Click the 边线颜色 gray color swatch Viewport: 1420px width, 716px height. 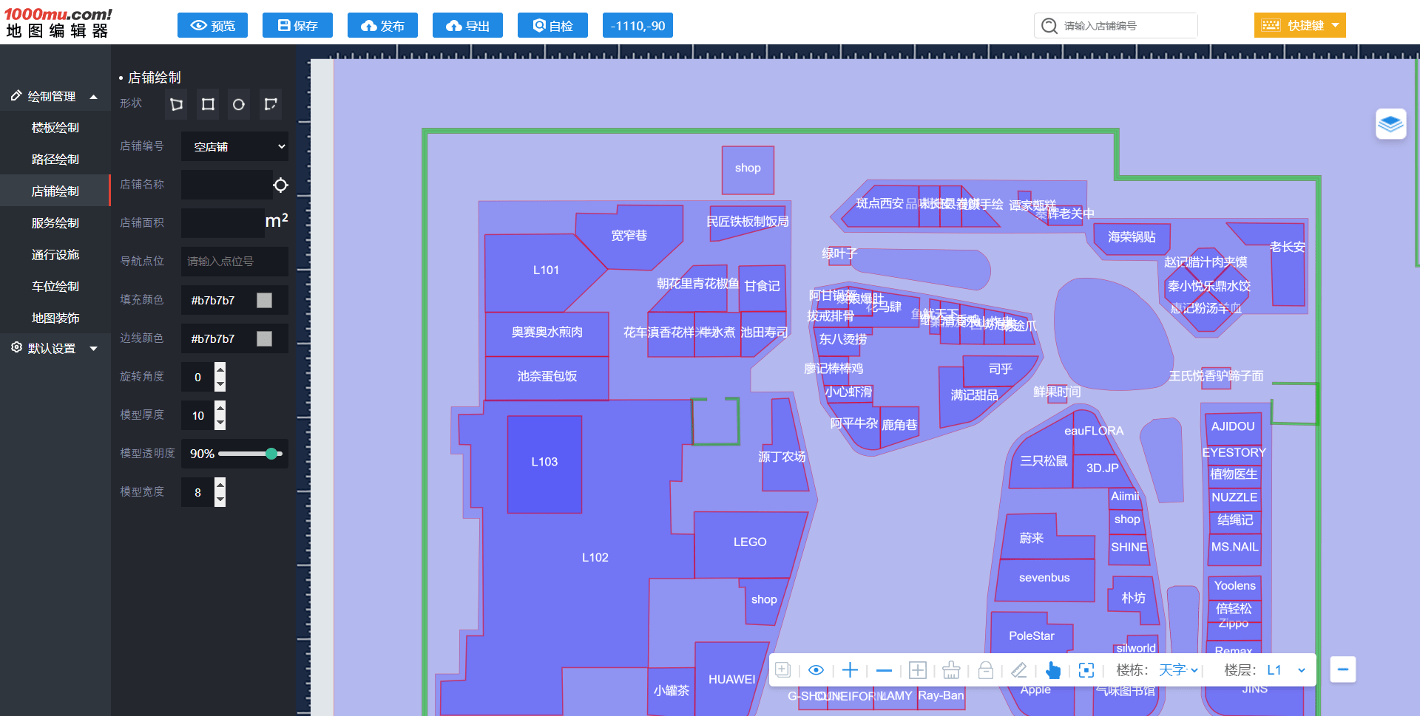pyautogui.click(x=264, y=338)
